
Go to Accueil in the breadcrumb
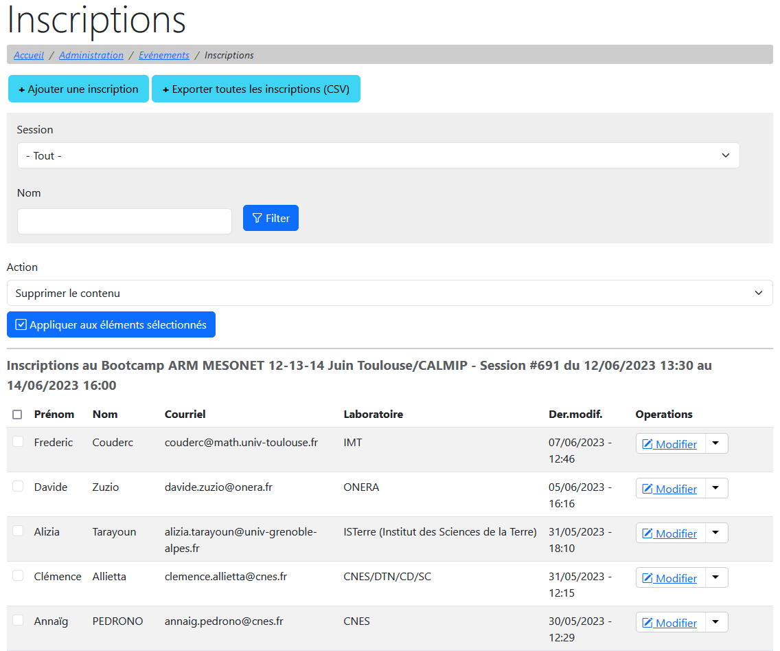coord(29,55)
